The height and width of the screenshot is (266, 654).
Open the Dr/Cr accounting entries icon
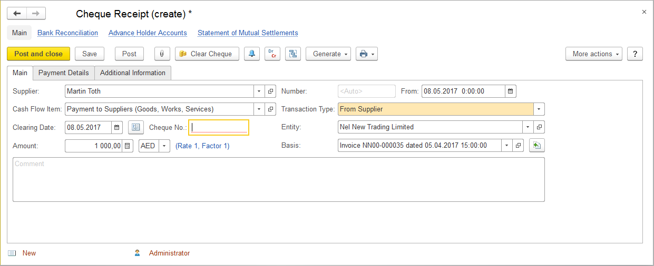tap(272, 54)
